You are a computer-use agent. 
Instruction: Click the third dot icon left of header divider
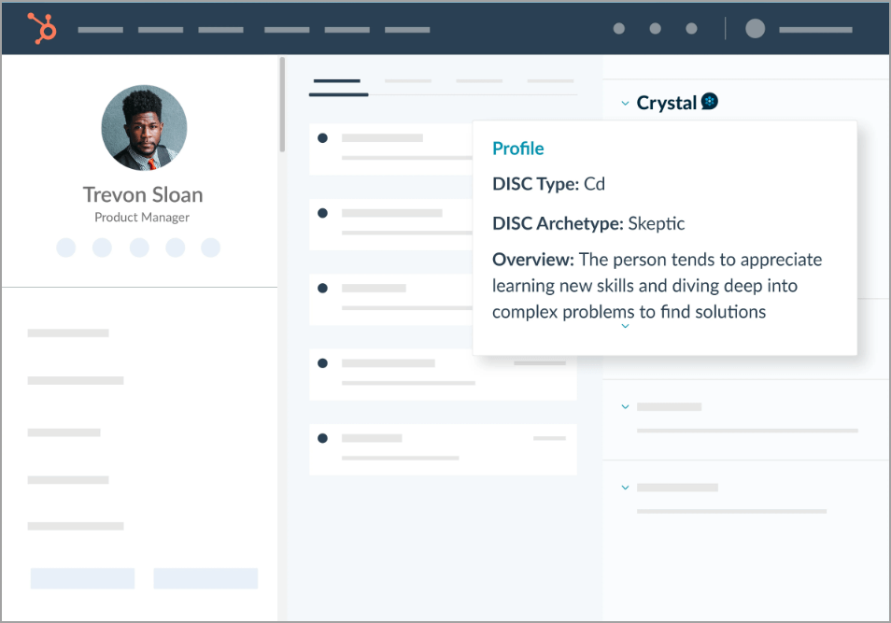tap(691, 29)
